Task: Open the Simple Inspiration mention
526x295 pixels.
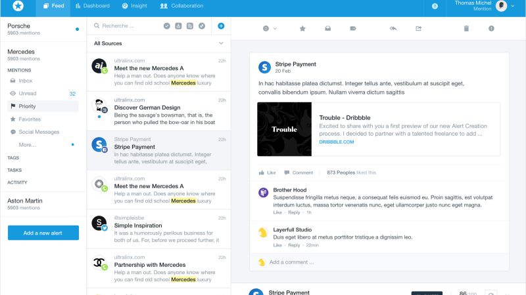Action: tap(158, 229)
